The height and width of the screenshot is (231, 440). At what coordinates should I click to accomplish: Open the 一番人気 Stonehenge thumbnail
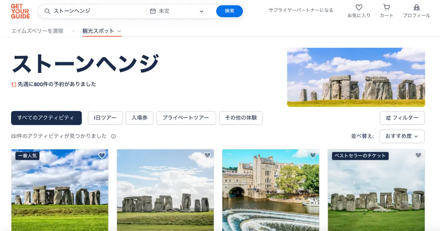(x=60, y=190)
